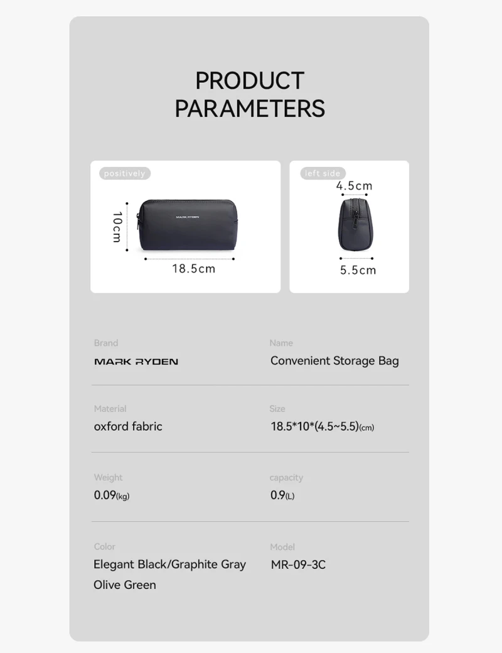Click 'Convenient Storage Bag' name text
Screen dimensions: 502x653
point(334,360)
